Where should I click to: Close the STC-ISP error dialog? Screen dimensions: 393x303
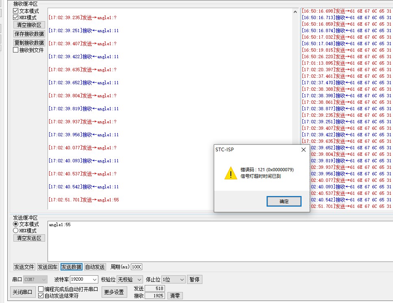304,150
